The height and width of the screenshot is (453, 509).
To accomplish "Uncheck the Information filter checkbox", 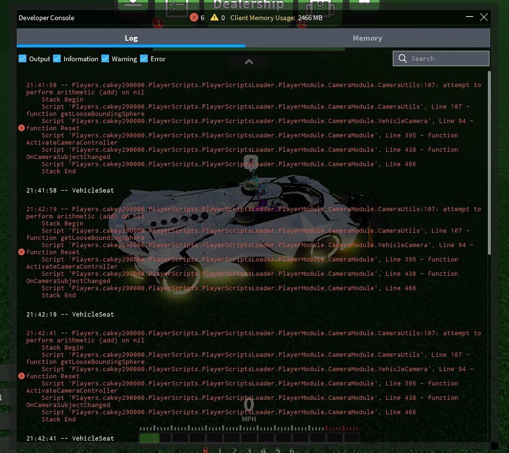I will click(57, 59).
